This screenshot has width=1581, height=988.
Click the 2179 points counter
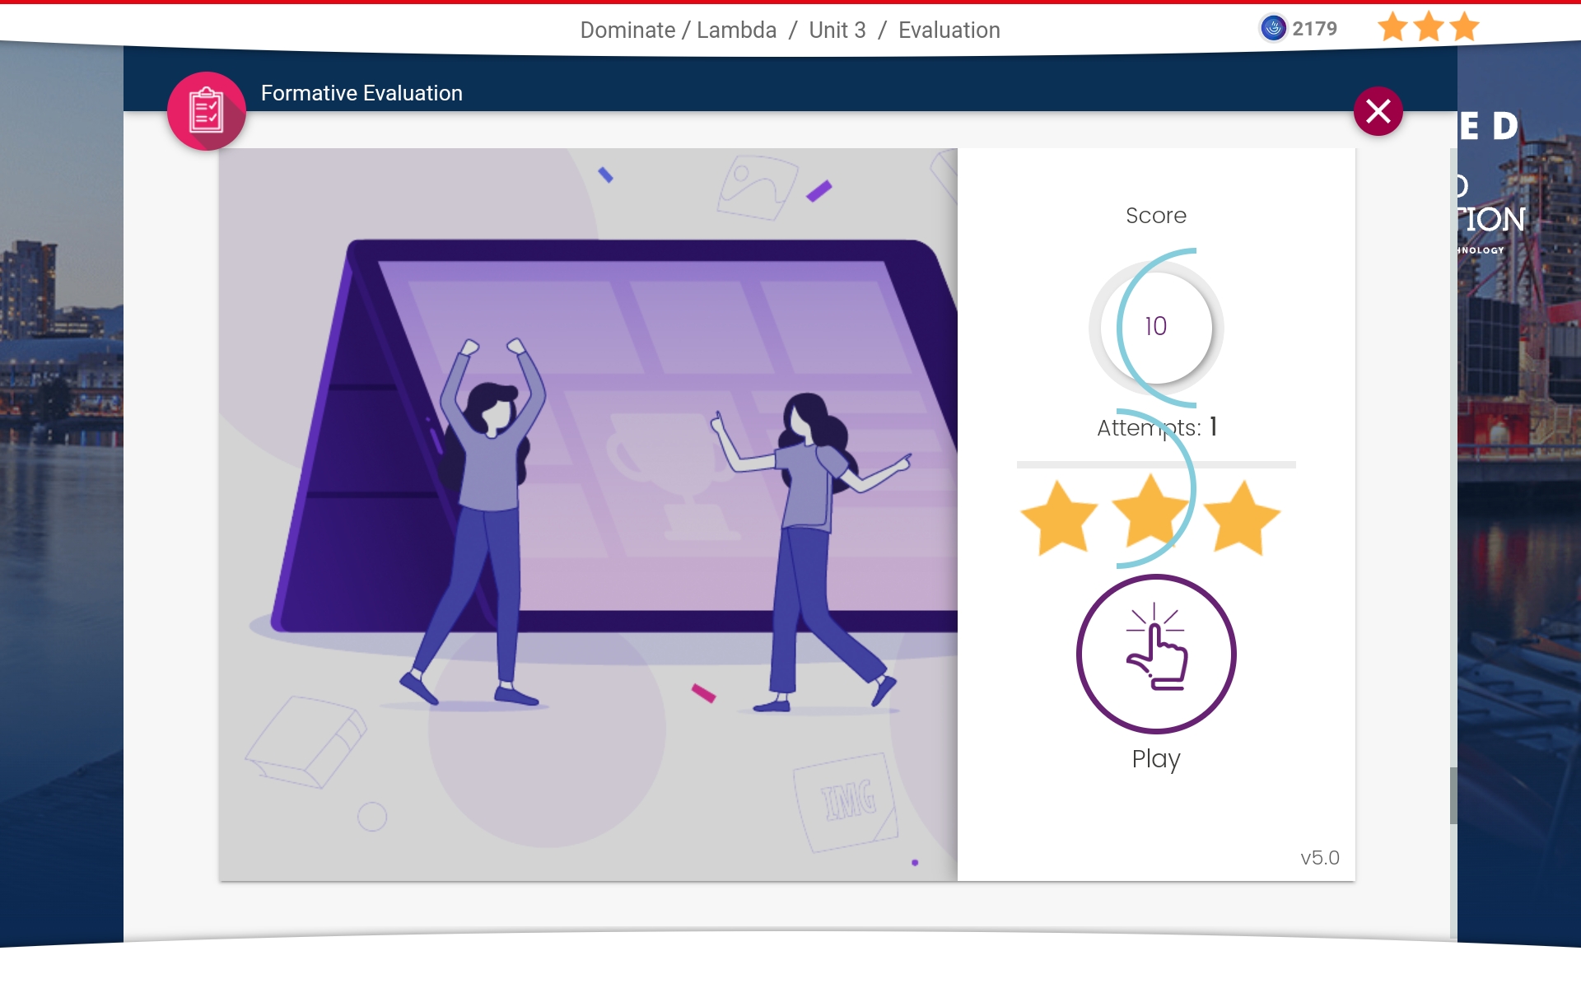click(x=1314, y=29)
